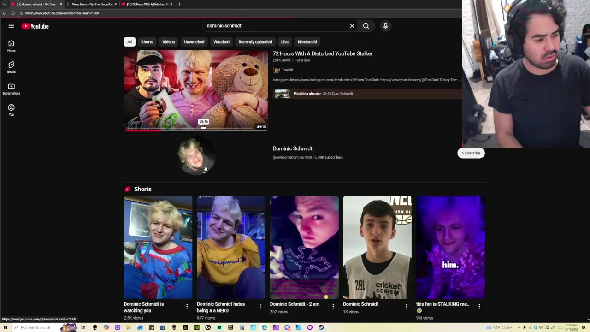
Task: Click the 72 Hours With A Disturbed YouTube Stalker title
Action: click(323, 53)
